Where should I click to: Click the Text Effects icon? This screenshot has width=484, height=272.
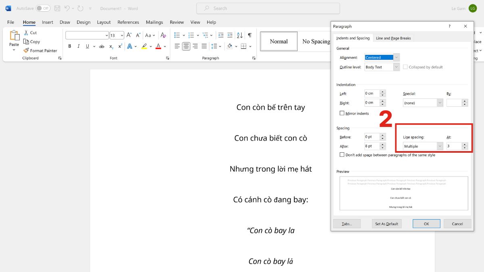point(130,46)
